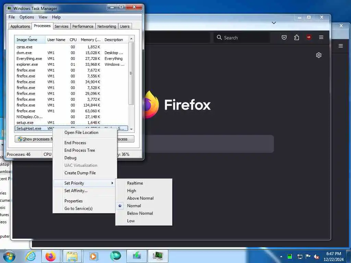Viewport: 351px width, 263px height.
Task: Open Windows Media Player taskbar icon
Action: 93,256
